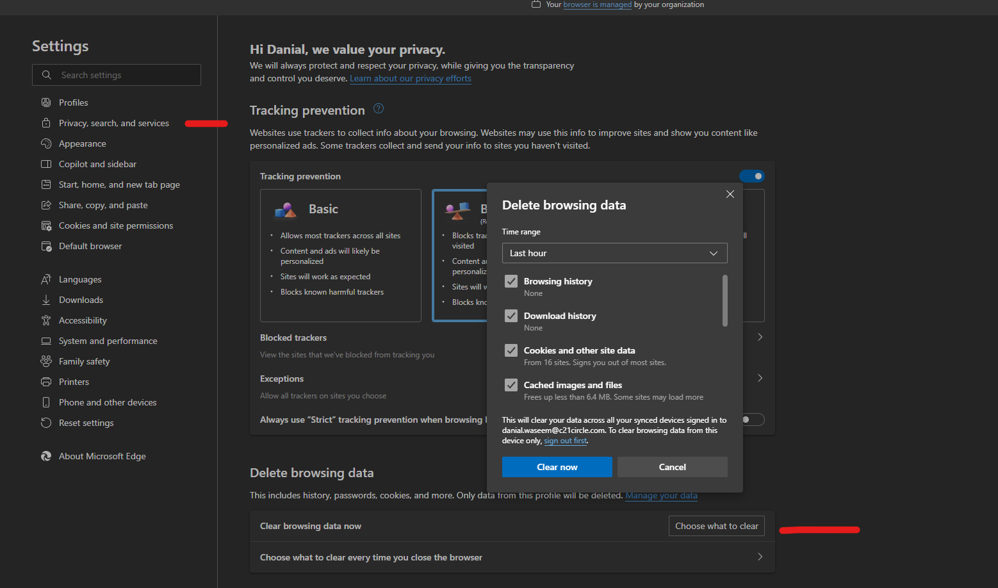The height and width of the screenshot is (588, 998).
Task: Uncheck Cookies and other site data
Action: coord(511,350)
